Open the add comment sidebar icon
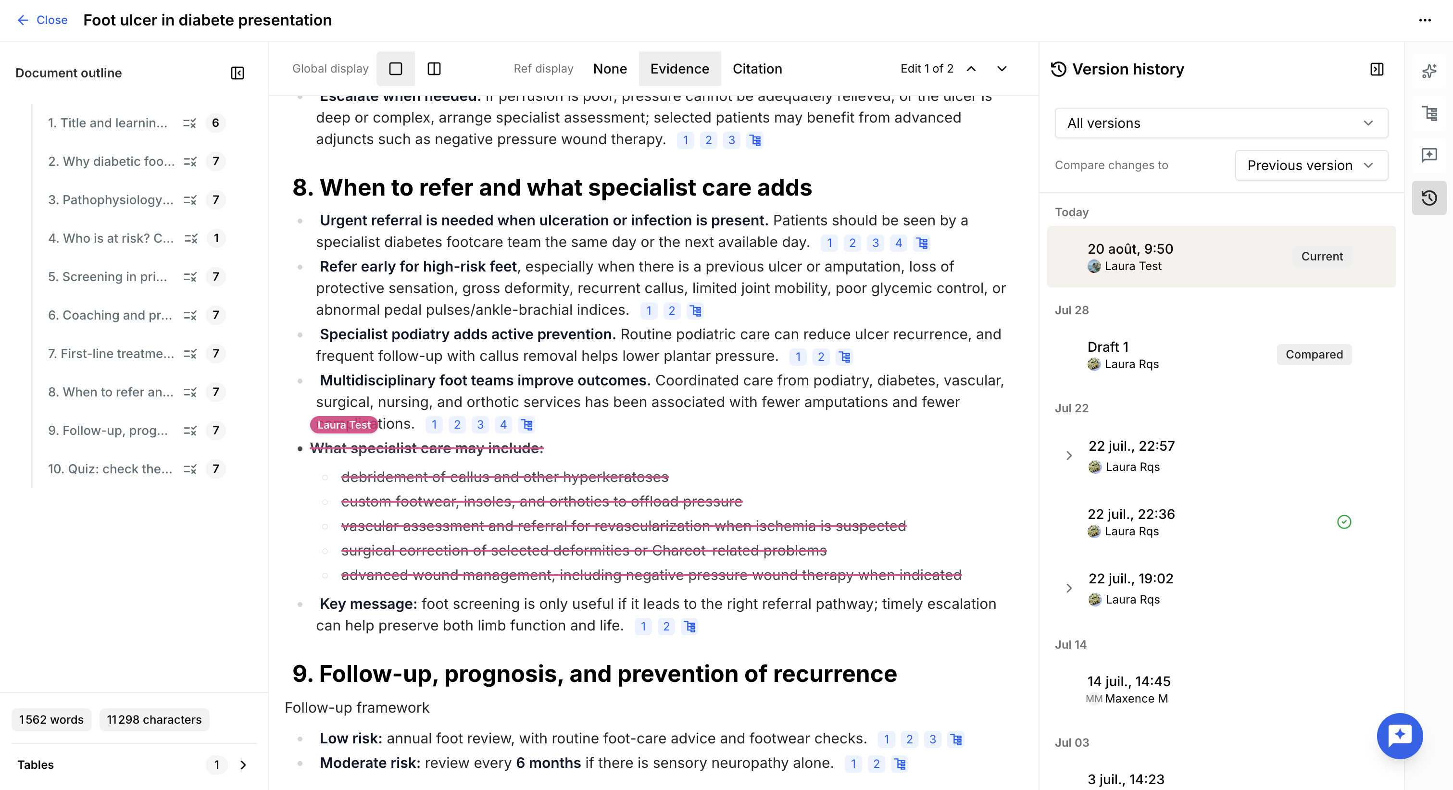The width and height of the screenshot is (1453, 790). click(x=1429, y=156)
